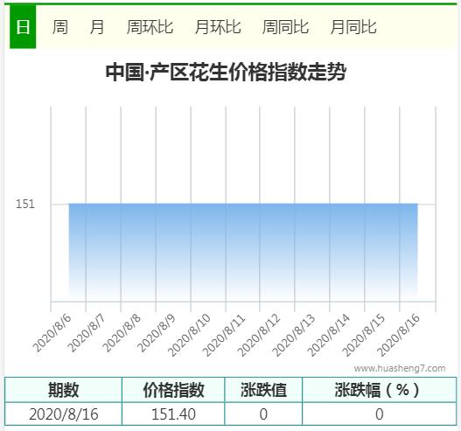The height and width of the screenshot is (431, 461).
Task: Open the 月同比 tab
Action: coord(353,27)
